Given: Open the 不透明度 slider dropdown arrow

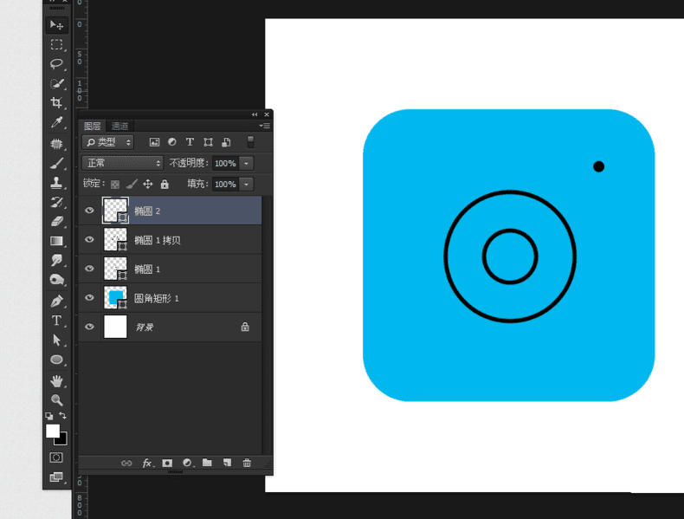Looking at the screenshot, I should pyautogui.click(x=247, y=163).
